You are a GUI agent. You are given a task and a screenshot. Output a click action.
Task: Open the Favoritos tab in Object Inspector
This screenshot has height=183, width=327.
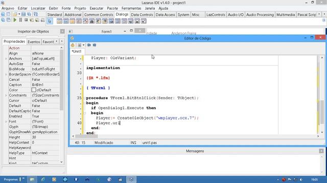tap(48, 42)
